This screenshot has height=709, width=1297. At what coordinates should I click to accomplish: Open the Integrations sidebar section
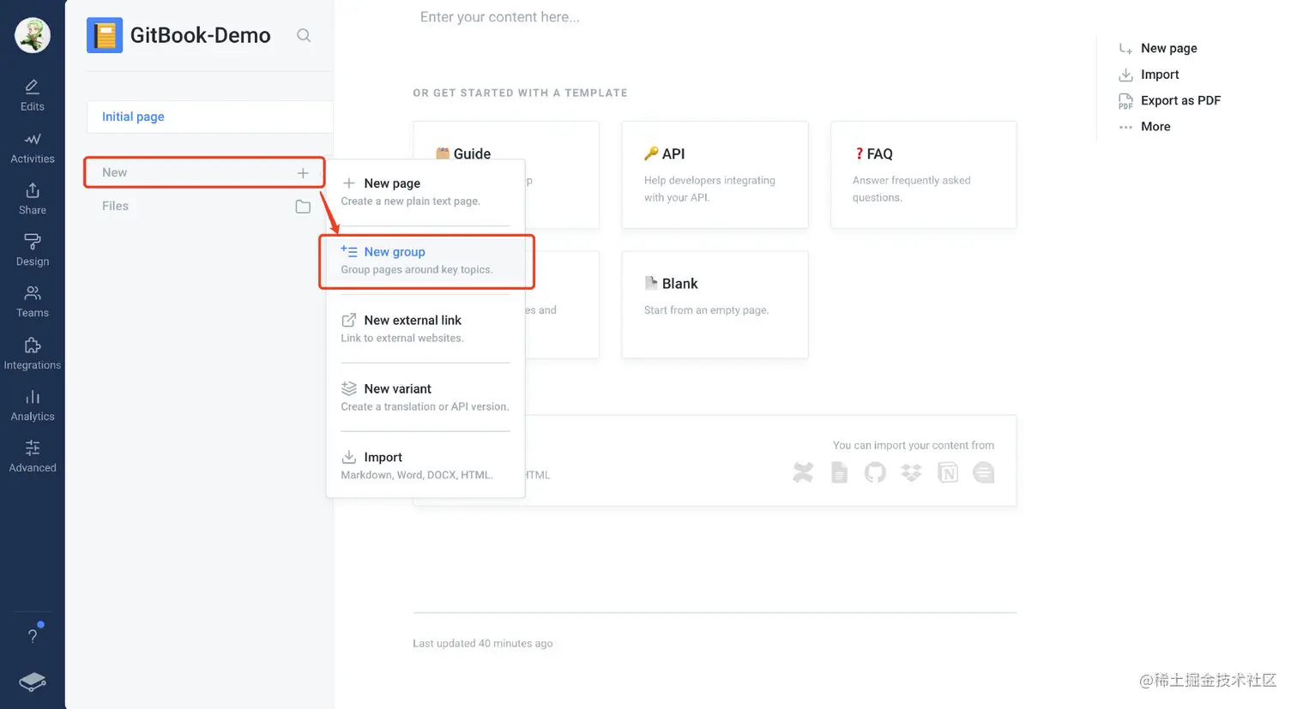(33, 354)
